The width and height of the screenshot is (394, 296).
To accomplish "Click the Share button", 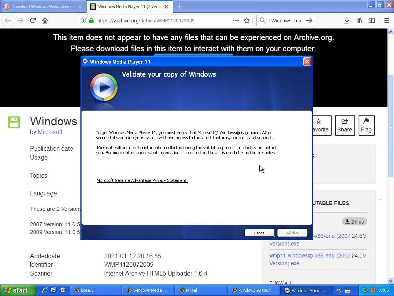I will (x=345, y=125).
